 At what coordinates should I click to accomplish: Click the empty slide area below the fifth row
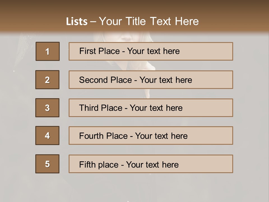(134, 187)
